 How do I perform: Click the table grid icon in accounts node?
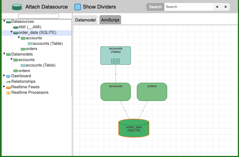coord(115,61)
